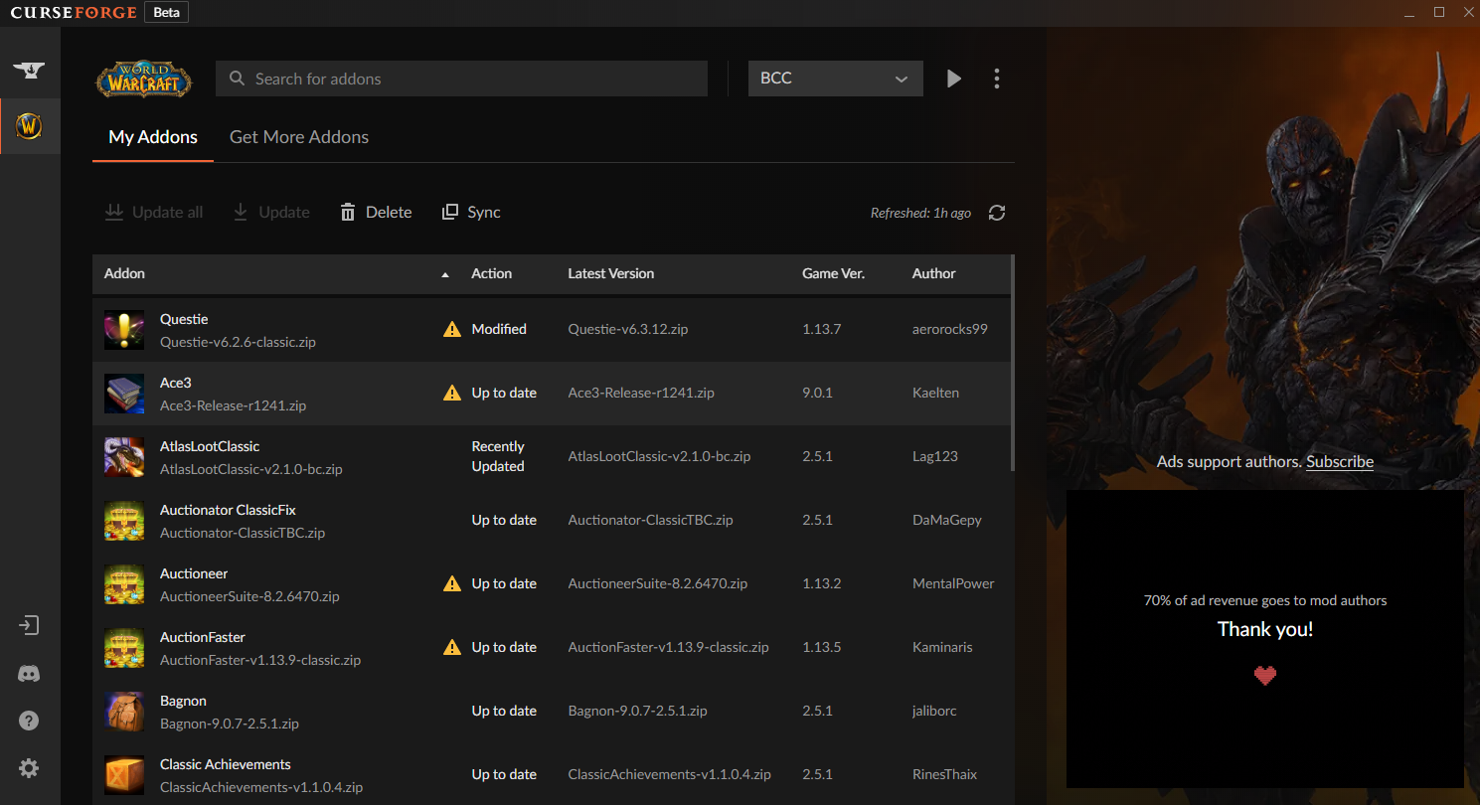Click the Delete button

(x=376, y=212)
